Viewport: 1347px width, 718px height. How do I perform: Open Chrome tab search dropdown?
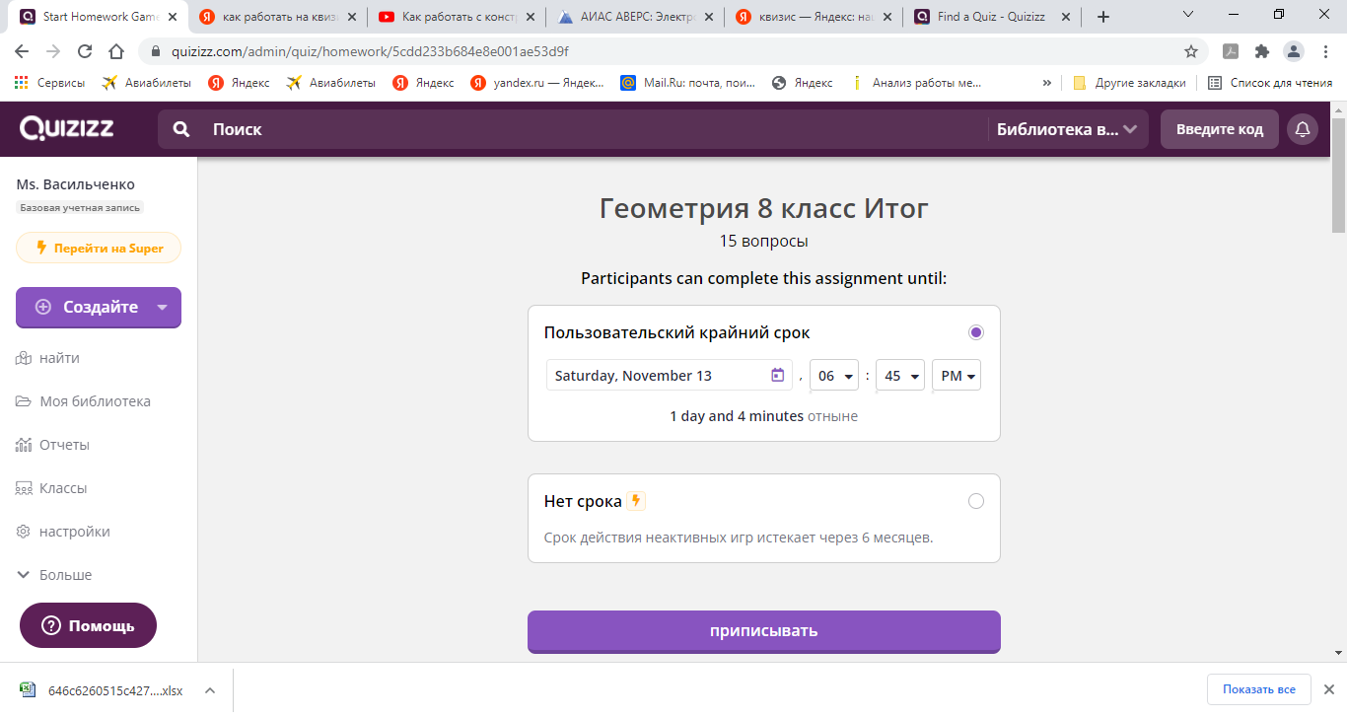pos(1187,15)
